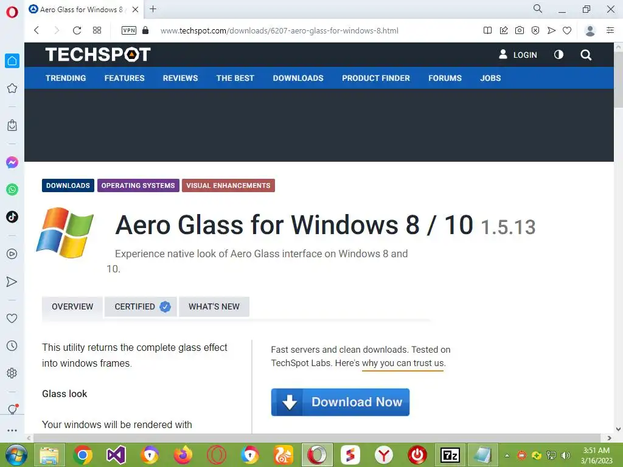Screen dimensions: 623x467
Task: Open My Flow in sidebar
Action: pos(12,282)
